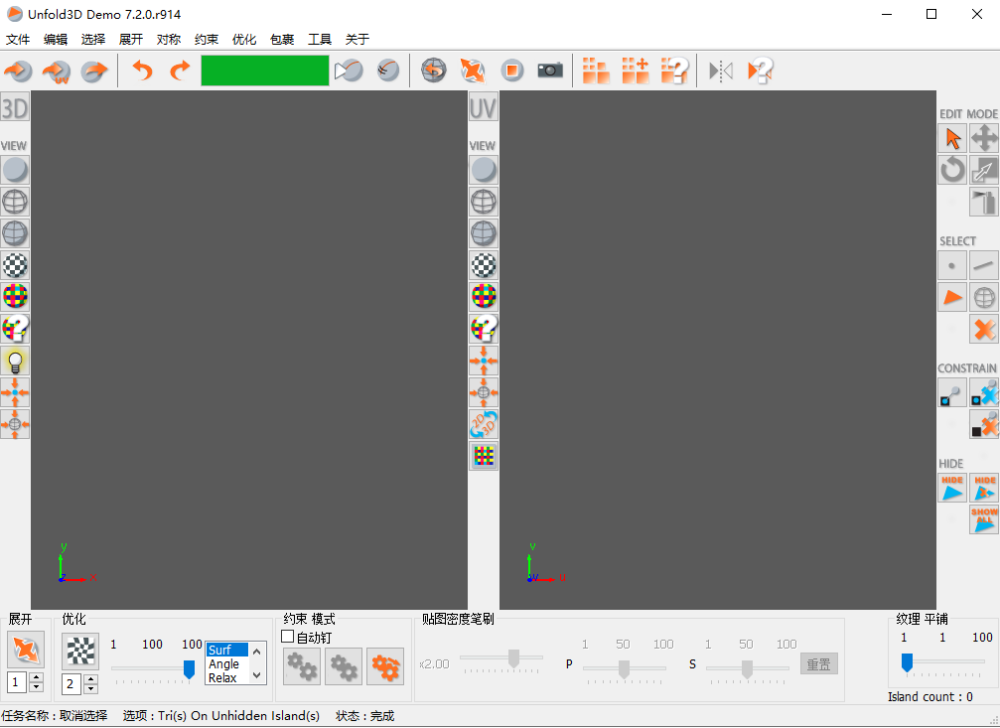Viewport: 1000px width, 728px height.
Task: Click the pack islands grid icon
Action: point(596,71)
